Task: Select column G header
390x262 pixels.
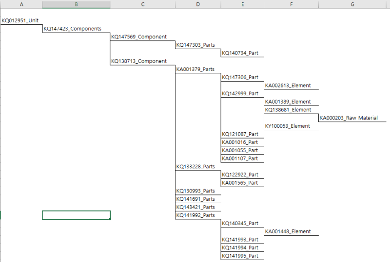Action: (x=352, y=4)
